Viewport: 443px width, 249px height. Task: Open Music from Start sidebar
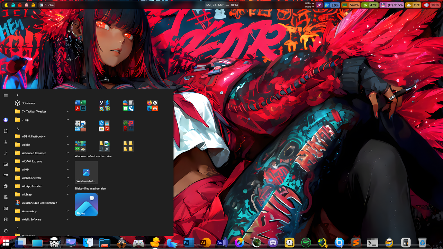point(6,153)
